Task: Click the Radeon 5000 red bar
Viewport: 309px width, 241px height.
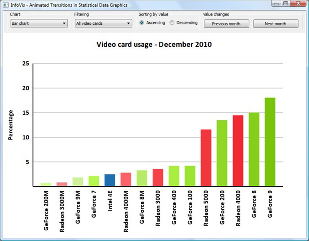Action: (206, 158)
